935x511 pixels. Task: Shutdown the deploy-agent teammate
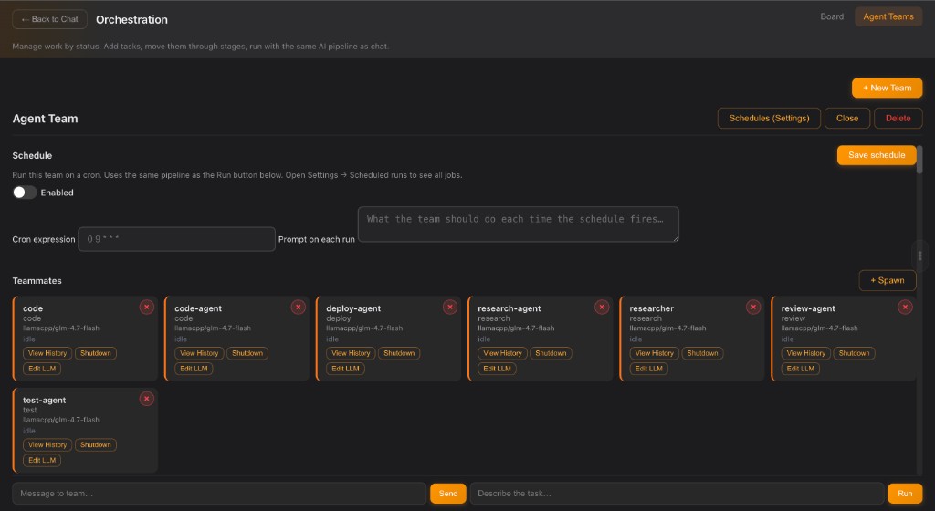coord(399,353)
